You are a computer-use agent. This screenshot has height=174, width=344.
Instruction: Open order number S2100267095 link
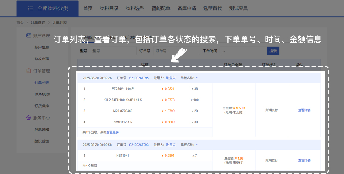[x=139, y=78]
